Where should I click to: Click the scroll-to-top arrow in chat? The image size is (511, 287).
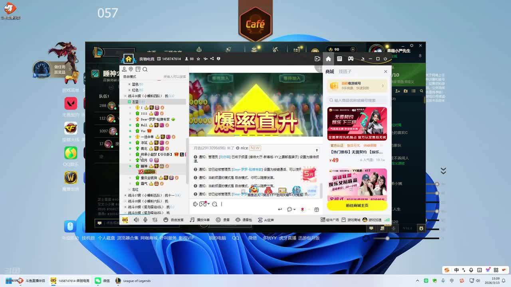coord(317,150)
